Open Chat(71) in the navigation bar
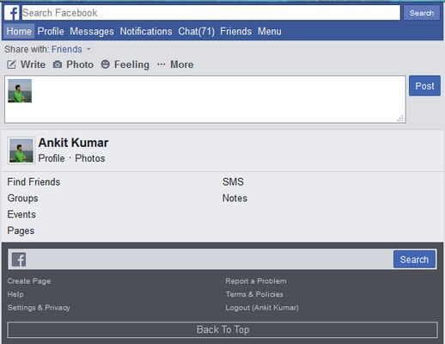 pos(197,31)
